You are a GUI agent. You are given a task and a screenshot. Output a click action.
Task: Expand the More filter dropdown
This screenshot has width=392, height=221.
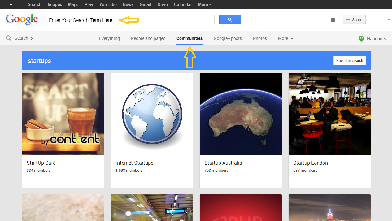click(286, 38)
